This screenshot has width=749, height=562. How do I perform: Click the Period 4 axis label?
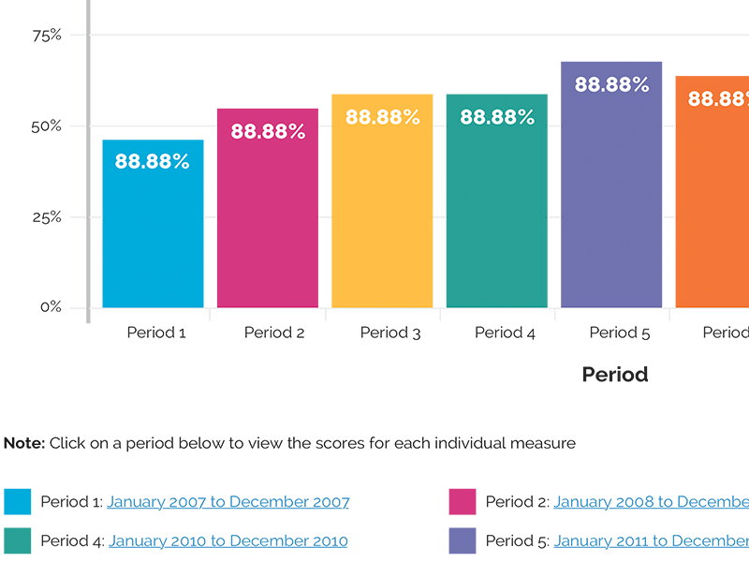505,333
